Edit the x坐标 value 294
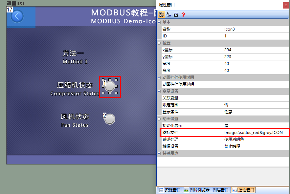290x194 pixels. pyautogui.click(x=256, y=50)
